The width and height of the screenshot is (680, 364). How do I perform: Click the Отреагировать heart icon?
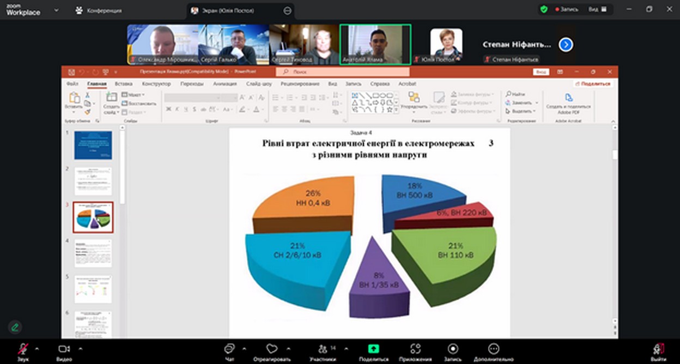click(271, 349)
